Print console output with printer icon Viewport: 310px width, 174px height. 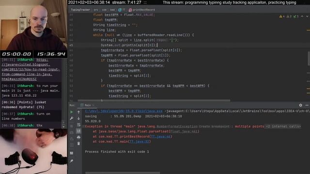click(x=78, y=137)
